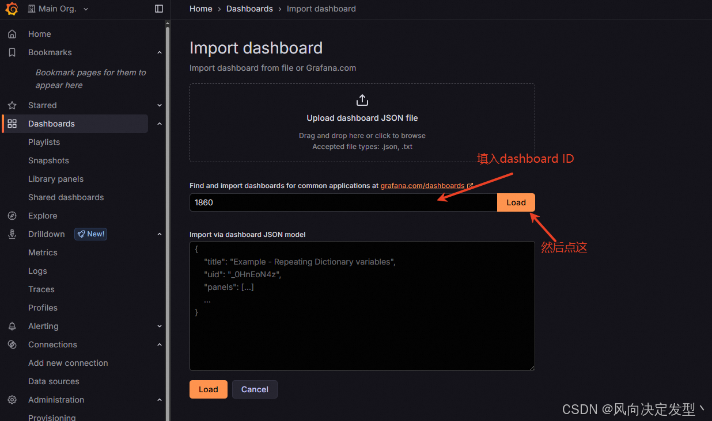Screen dimensions: 712x421
Task: Click the New! badge next to Drilldown
Action: click(90, 234)
